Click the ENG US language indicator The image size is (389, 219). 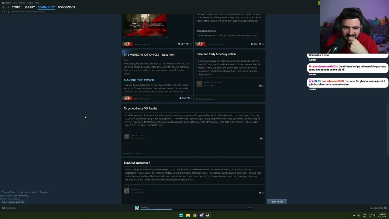(364, 215)
